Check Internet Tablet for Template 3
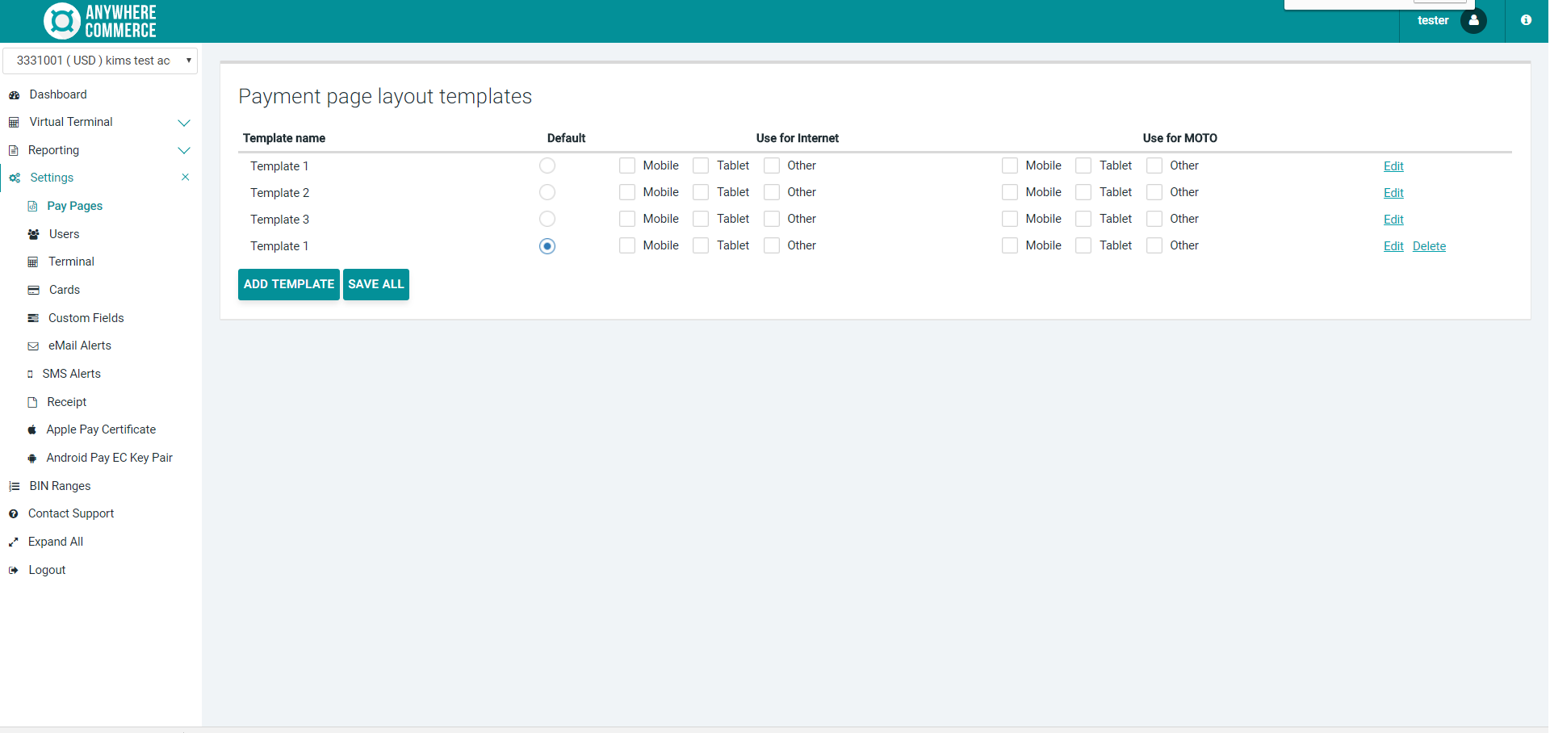The width and height of the screenshot is (1550, 733). (701, 219)
